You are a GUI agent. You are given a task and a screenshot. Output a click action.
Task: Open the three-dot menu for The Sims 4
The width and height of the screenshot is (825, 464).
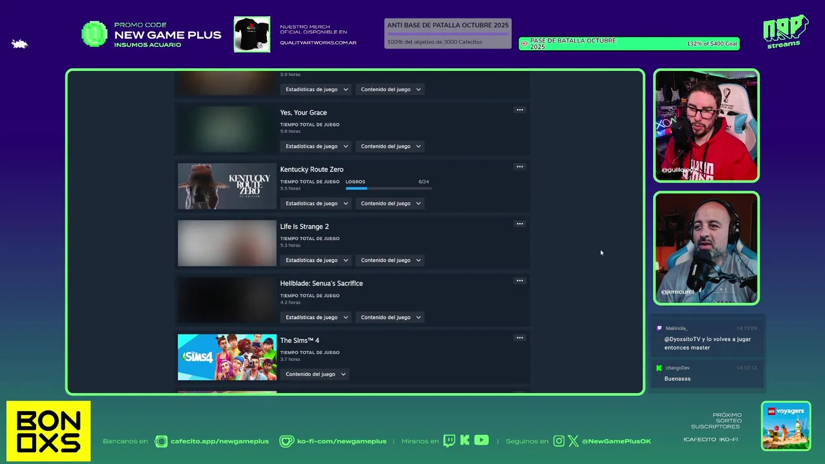click(519, 338)
